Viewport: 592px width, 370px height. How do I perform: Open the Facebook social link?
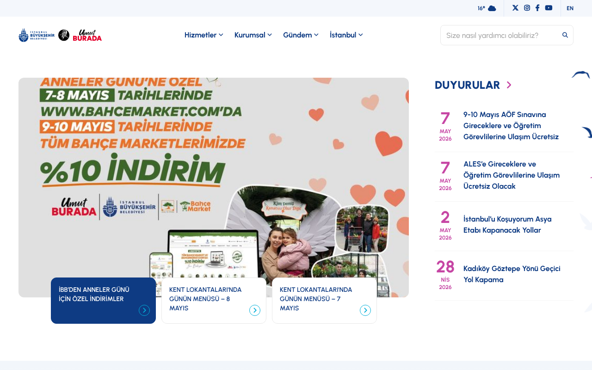537,8
